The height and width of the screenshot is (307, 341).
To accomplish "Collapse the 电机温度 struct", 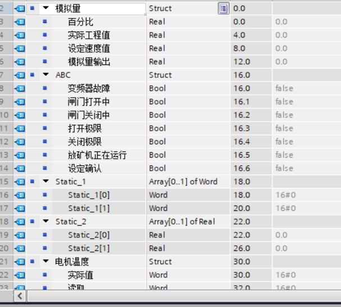I will (x=46, y=262).
